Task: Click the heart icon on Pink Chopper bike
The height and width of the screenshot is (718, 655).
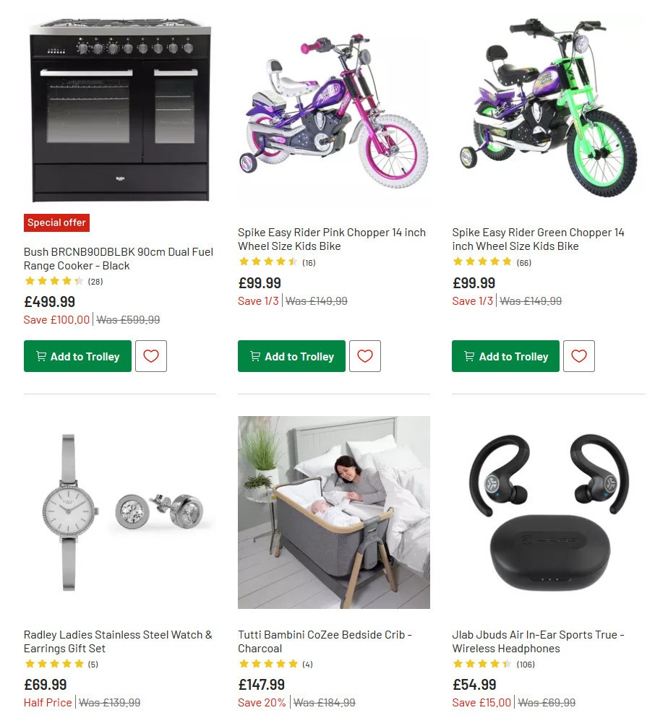Action: coord(365,355)
